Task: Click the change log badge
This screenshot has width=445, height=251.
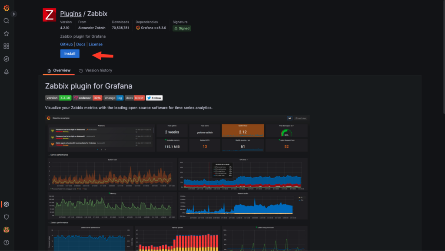Action: point(113,98)
